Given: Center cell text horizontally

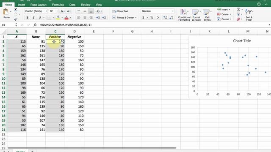Looking at the screenshot, I should click(85, 18).
